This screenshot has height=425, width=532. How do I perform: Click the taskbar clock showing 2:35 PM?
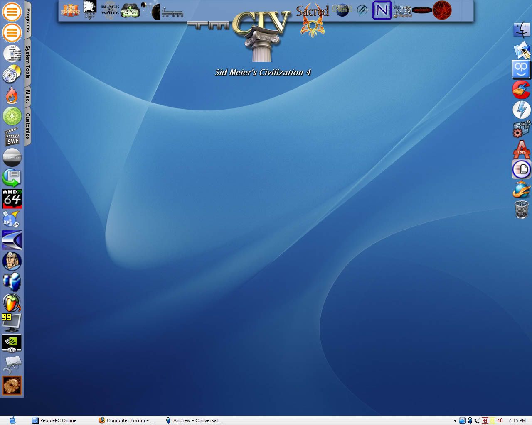517,420
